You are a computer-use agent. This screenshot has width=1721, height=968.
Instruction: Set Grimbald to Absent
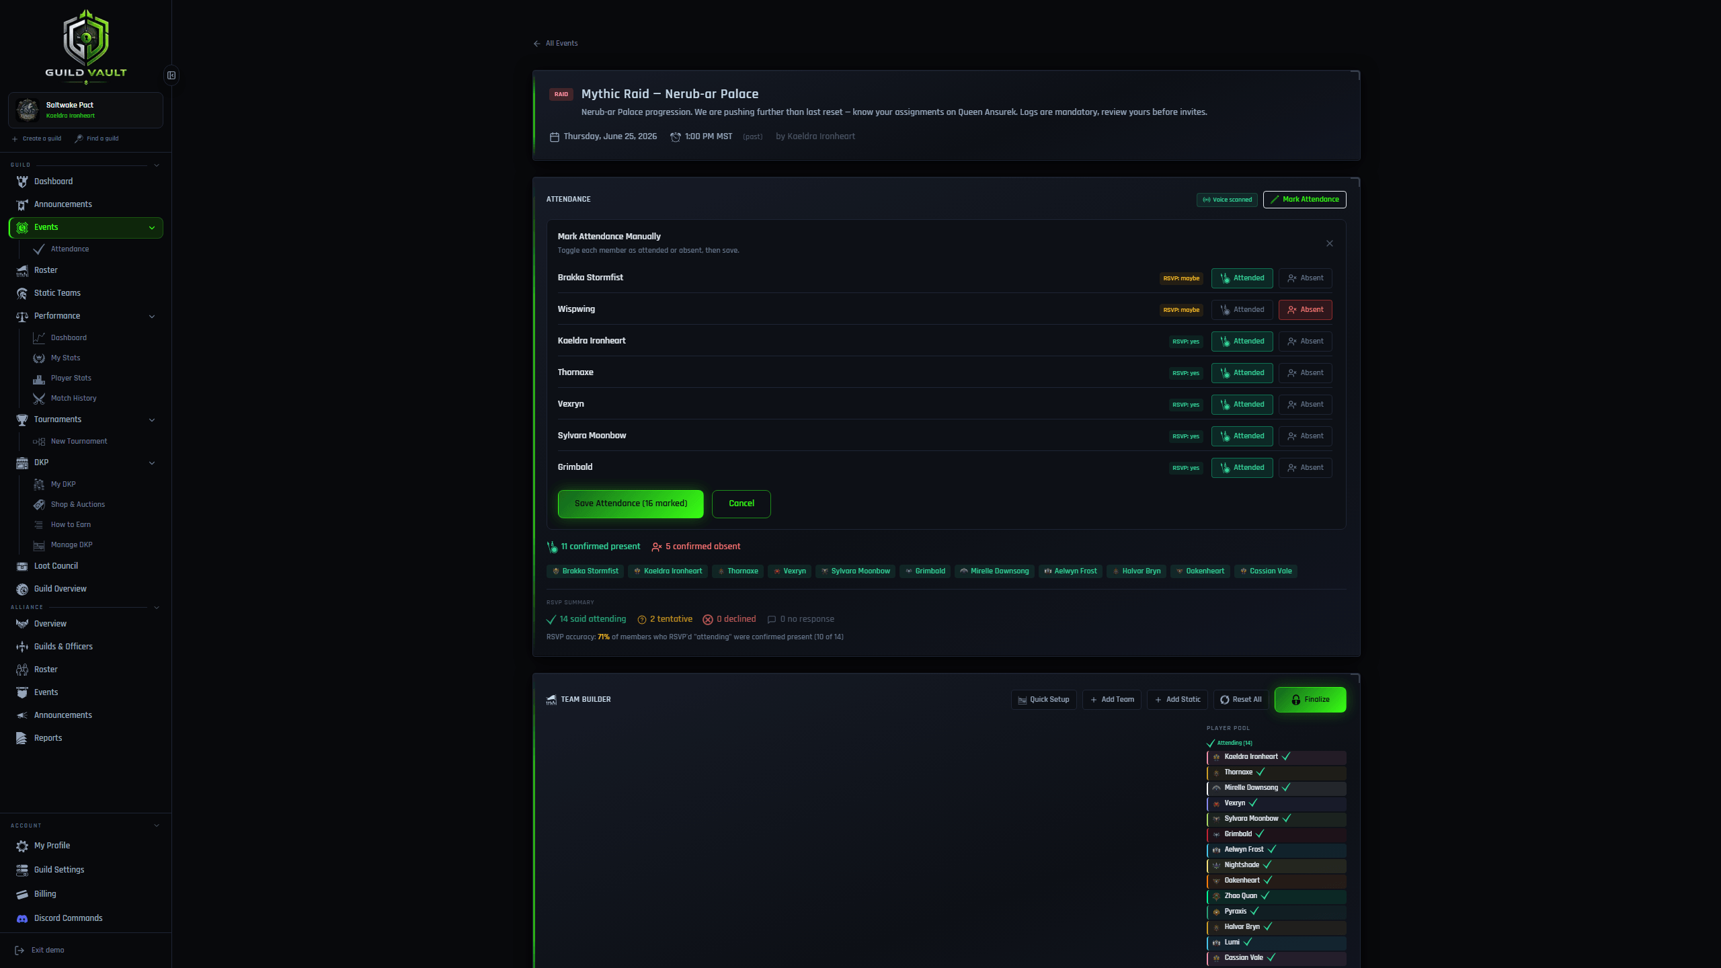click(x=1305, y=468)
